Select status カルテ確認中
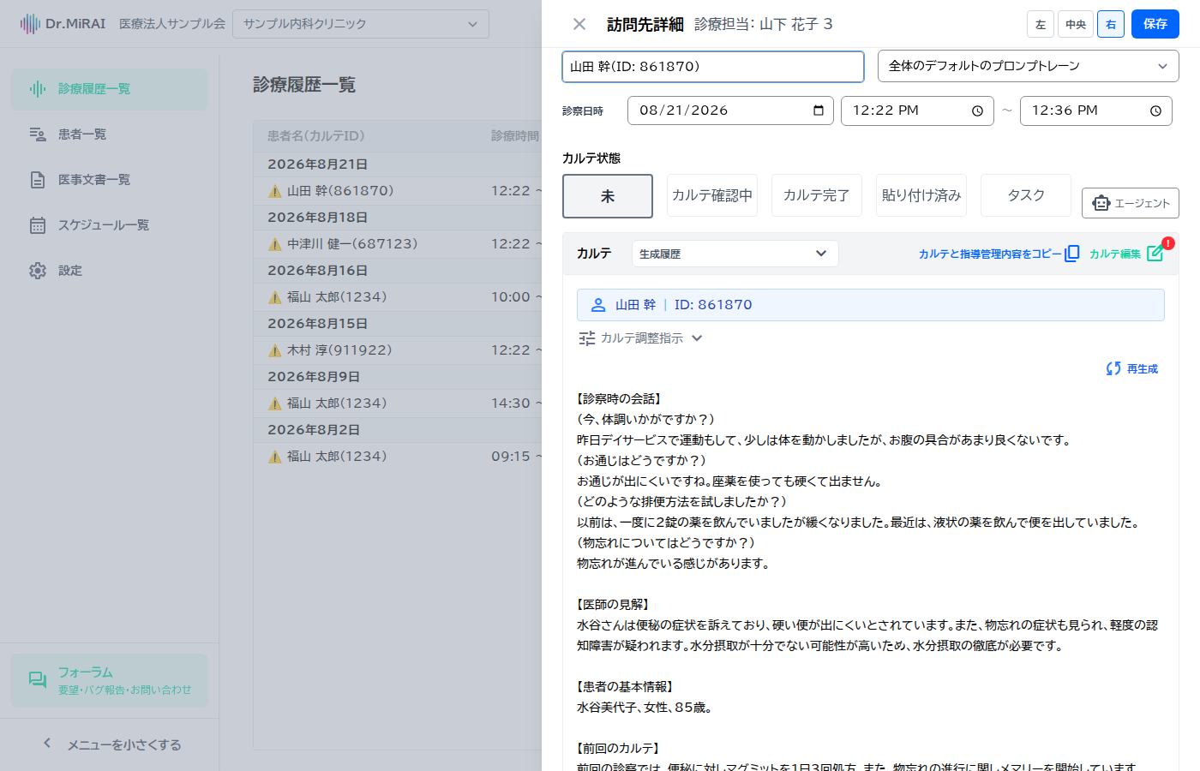This screenshot has height=771, width=1200. pos(712,195)
